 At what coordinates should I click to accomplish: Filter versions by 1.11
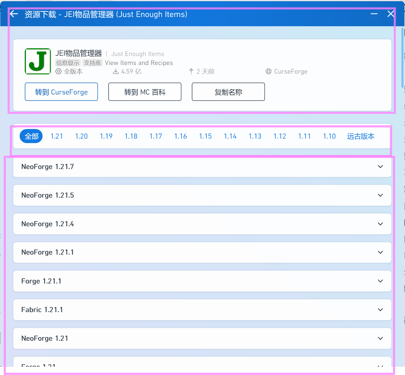[304, 136]
